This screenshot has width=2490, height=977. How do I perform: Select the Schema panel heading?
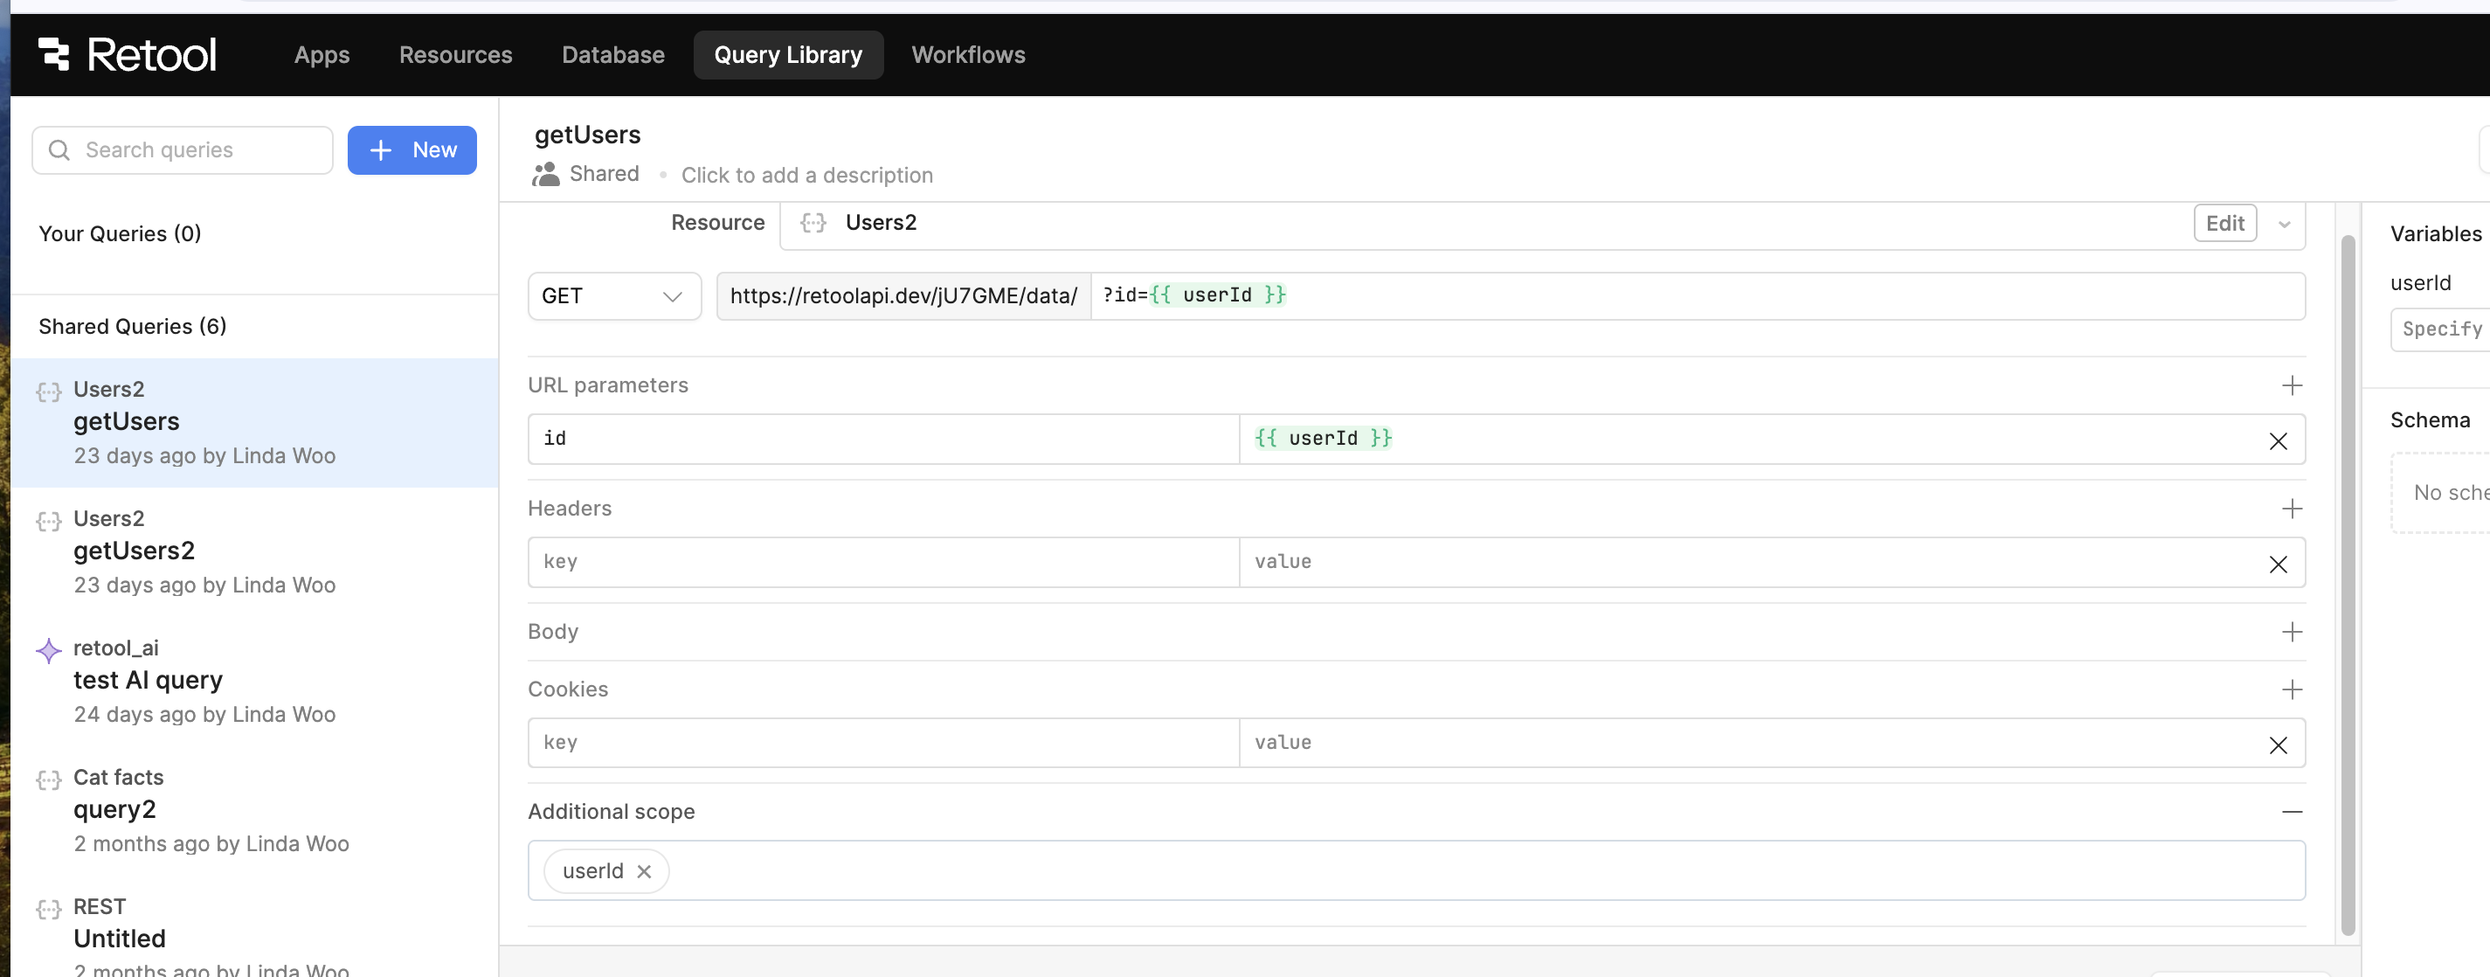[x=2429, y=420]
